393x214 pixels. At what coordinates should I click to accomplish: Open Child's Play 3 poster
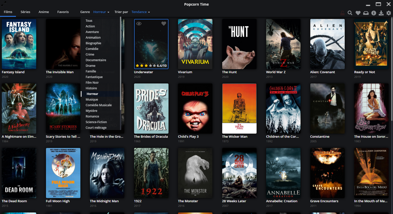195,109
